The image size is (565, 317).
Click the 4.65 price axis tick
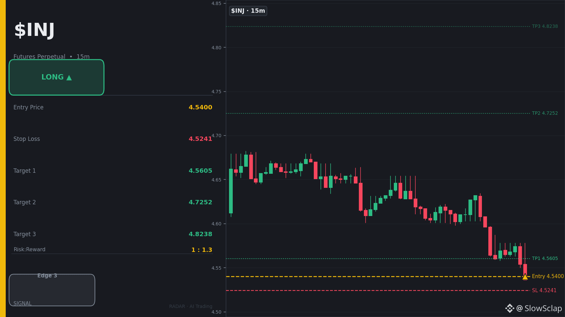pos(216,180)
